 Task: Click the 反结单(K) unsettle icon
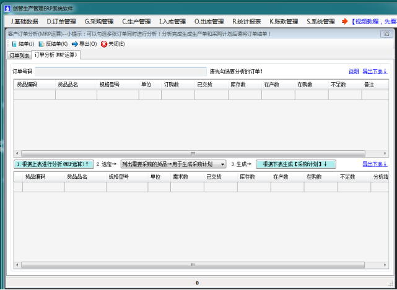pos(41,44)
